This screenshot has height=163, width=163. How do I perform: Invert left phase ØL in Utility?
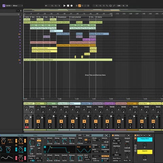114,141
